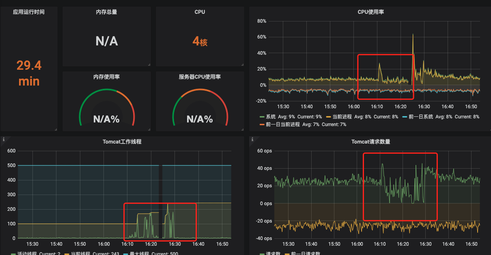Open the CPU panel title menu
The width and height of the screenshot is (491, 255).
coord(200,12)
